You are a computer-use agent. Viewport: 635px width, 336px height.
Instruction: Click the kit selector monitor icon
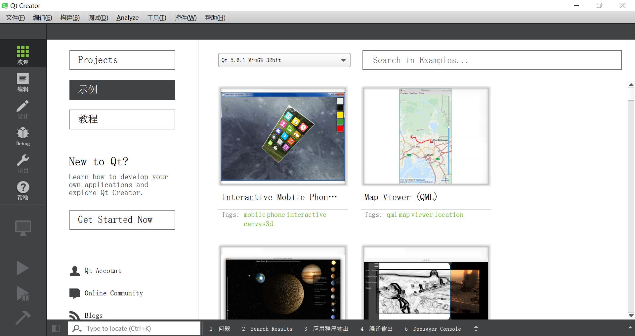click(x=23, y=228)
